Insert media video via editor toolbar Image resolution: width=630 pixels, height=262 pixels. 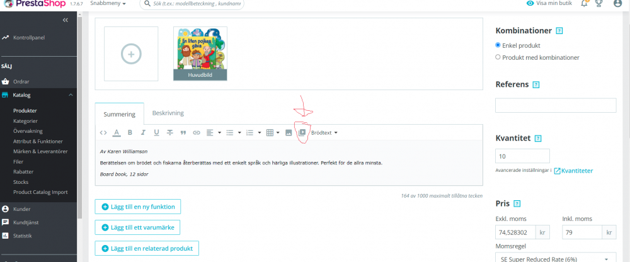pos(302,132)
